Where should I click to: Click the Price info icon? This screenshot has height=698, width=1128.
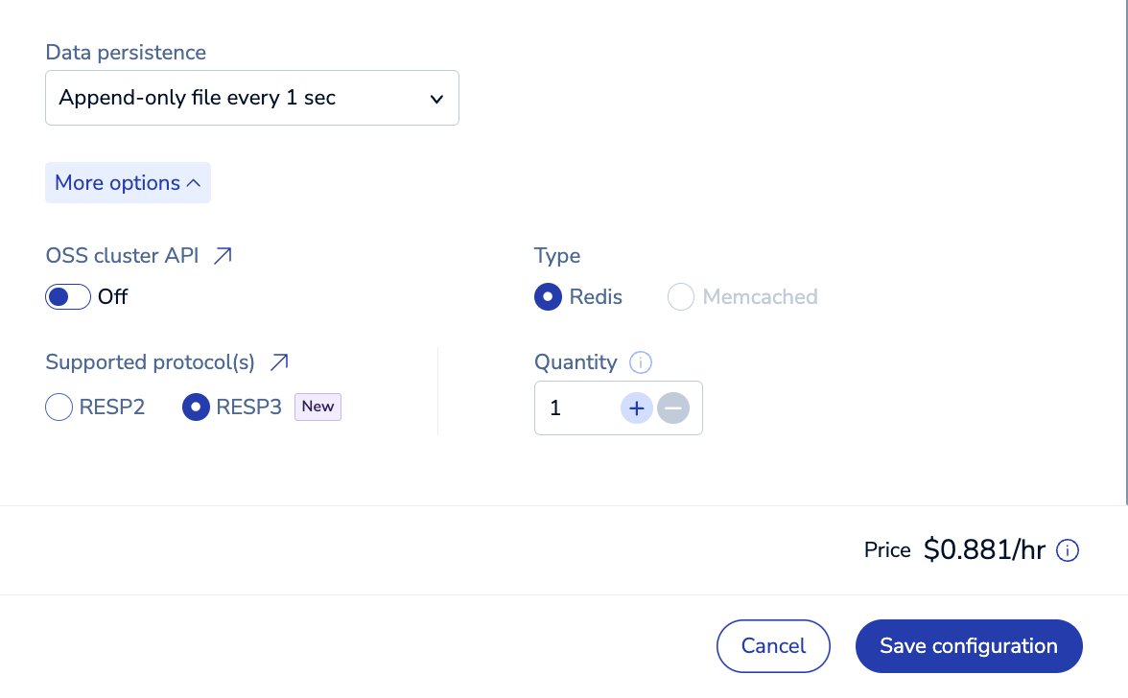[1068, 550]
